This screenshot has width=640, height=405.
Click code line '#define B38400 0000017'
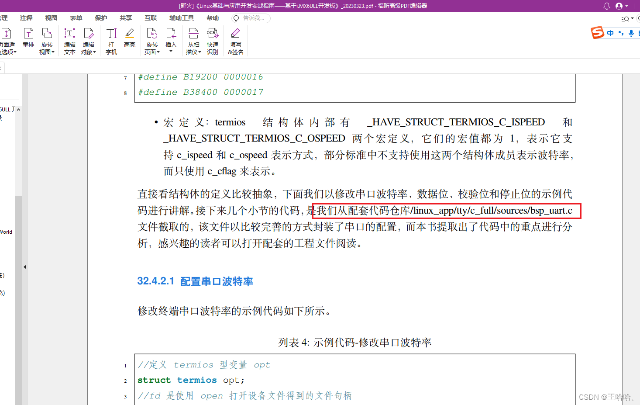click(201, 92)
